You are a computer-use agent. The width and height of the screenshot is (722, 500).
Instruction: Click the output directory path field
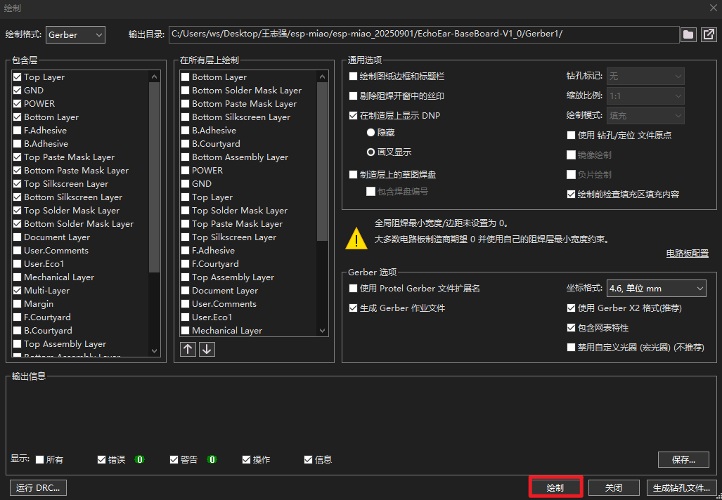pyautogui.click(x=423, y=34)
